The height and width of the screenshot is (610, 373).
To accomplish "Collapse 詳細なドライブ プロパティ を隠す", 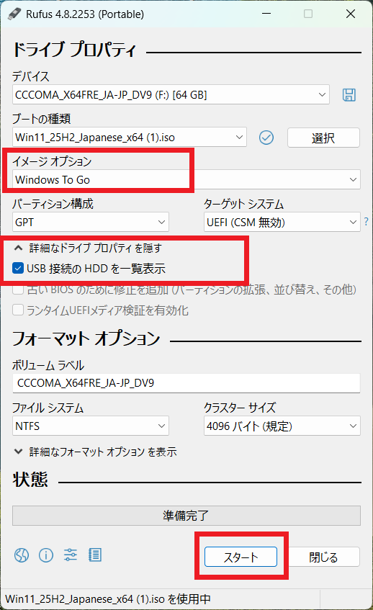I will 88,248.
